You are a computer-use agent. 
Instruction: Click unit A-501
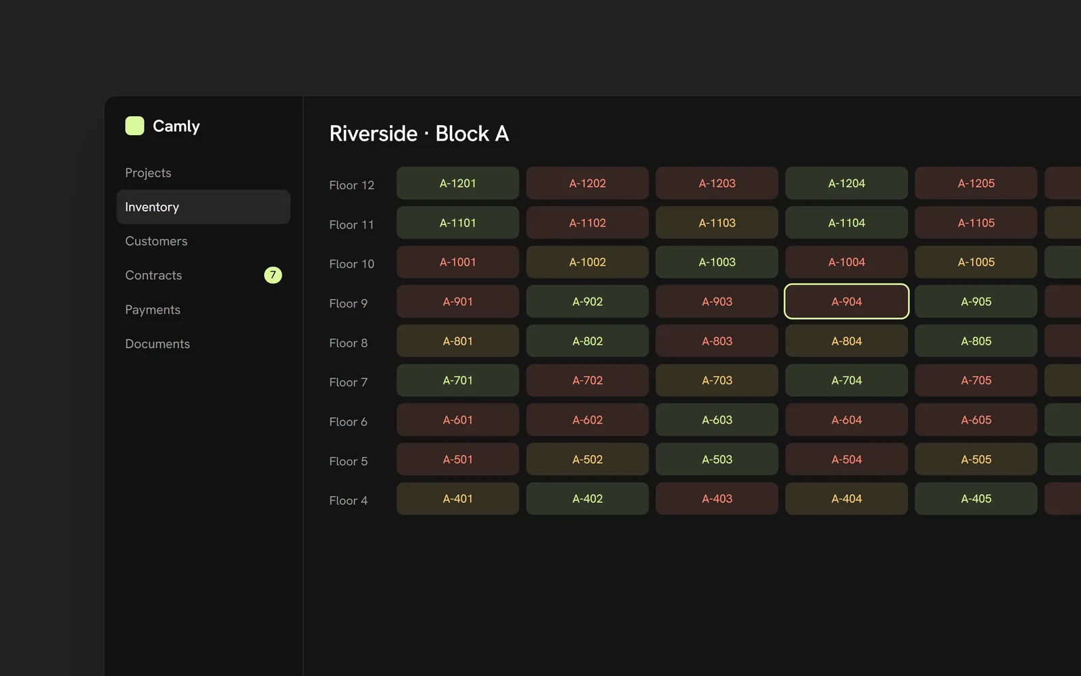click(x=458, y=459)
